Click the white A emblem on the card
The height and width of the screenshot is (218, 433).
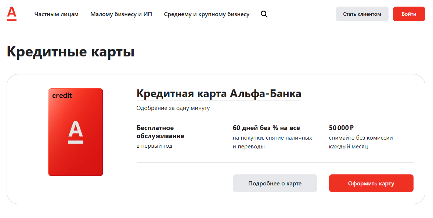[76, 132]
